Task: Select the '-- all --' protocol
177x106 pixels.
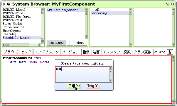Action: [97, 10]
